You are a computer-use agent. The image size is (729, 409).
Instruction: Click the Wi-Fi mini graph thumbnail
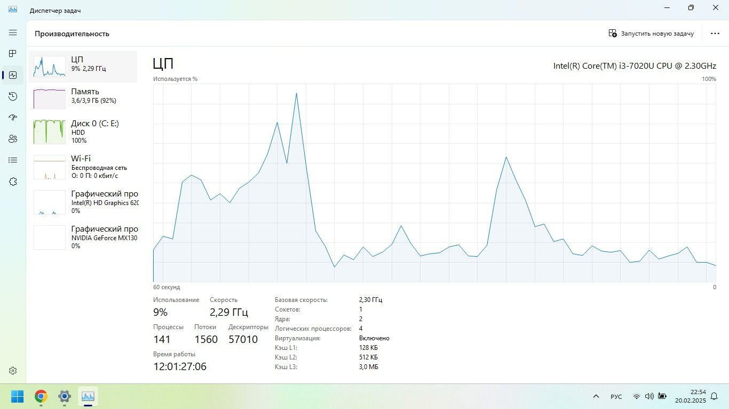point(50,167)
